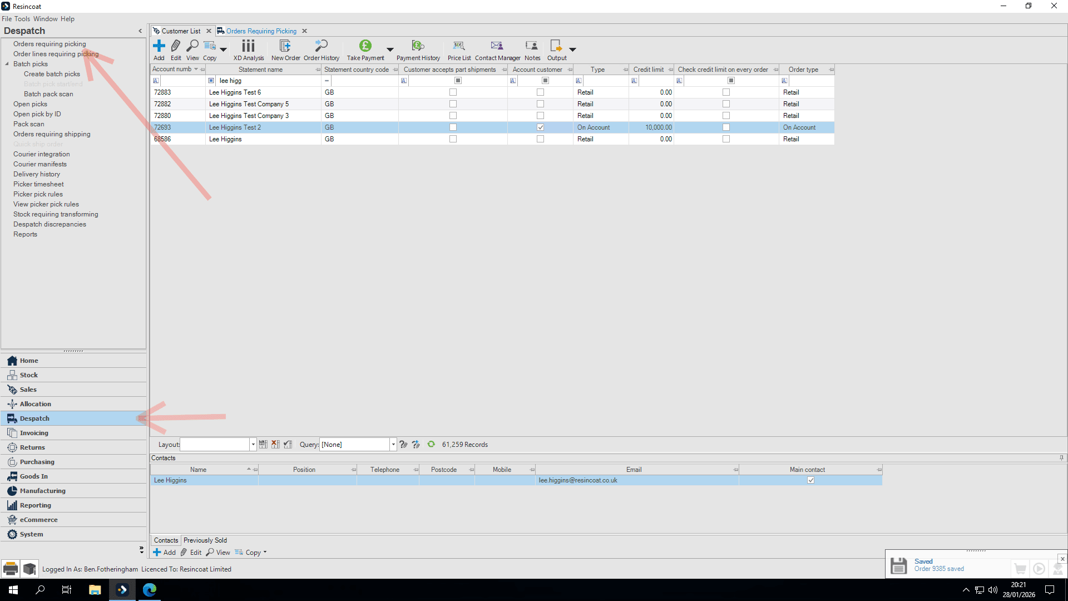Switch to the Previously Sold tab
The height and width of the screenshot is (601, 1068).
205,540
